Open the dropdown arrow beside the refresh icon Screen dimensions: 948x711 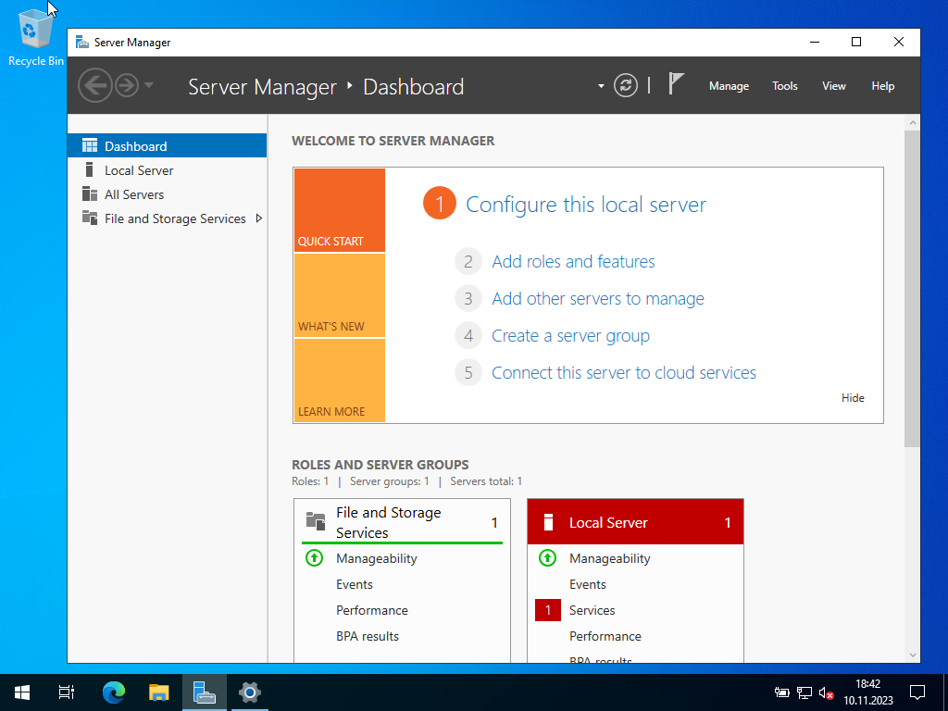601,86
